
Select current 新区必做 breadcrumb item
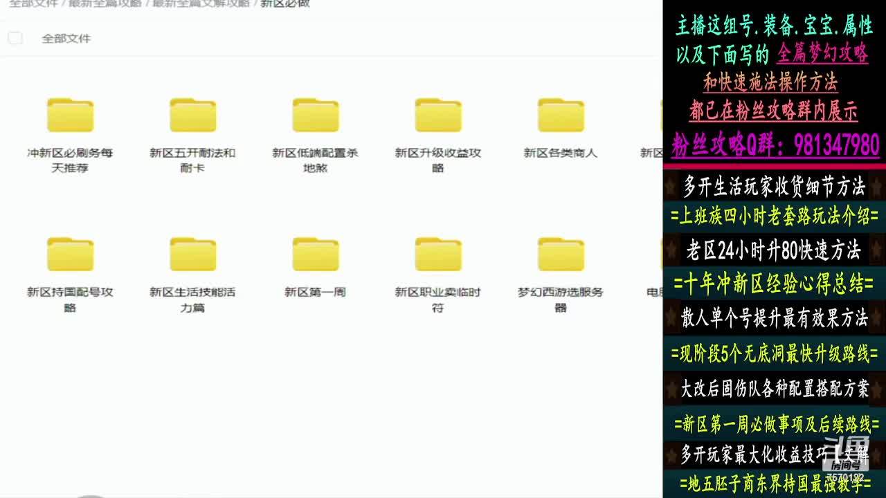point(284,3)
